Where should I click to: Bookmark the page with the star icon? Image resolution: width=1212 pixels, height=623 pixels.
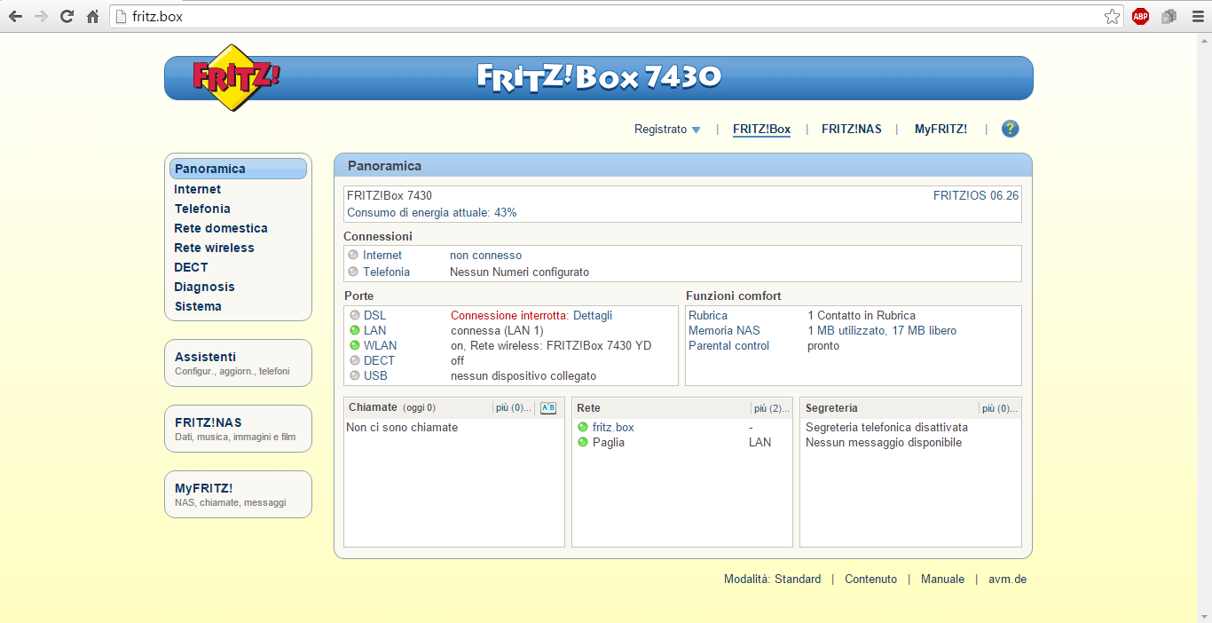(1112, 16)
